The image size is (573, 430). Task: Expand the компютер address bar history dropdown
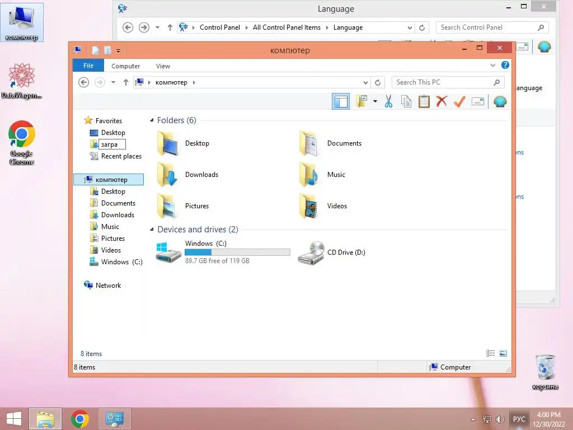[365, 83]
